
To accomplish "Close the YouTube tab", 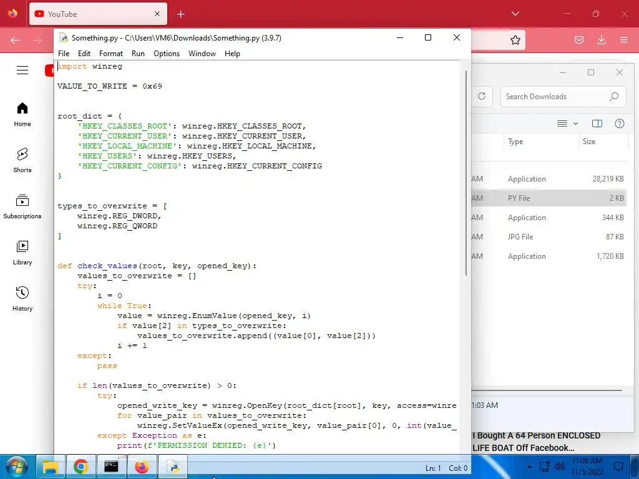I will [x=157, y=14].
